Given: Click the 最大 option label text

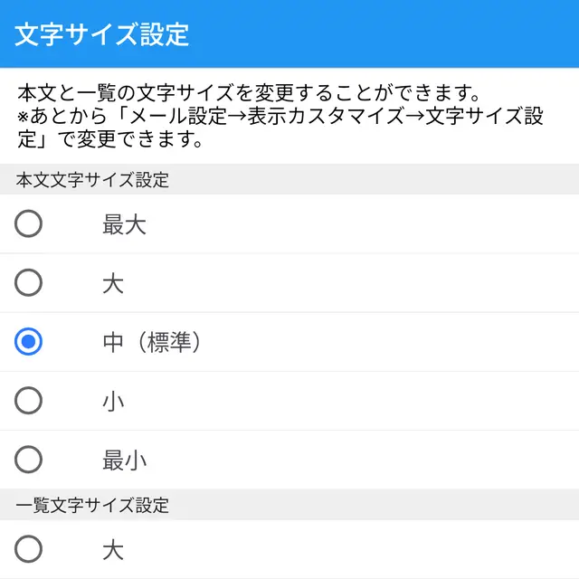Looking at the screenshot, I should [x=125, y=224].
